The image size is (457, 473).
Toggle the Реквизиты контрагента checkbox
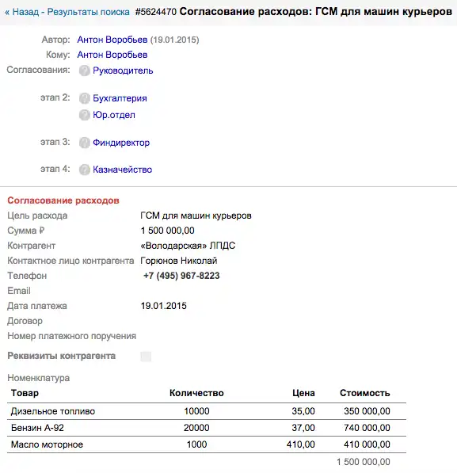click(x=146, y=357)
